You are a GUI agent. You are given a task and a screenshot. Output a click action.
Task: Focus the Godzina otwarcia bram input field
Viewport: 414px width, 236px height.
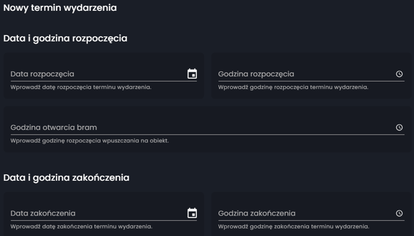click(202, 127)
